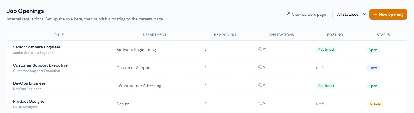Open the All statuses filter dropdown
The height and width of the screenshot is (113, 414).
click(350, 14)
